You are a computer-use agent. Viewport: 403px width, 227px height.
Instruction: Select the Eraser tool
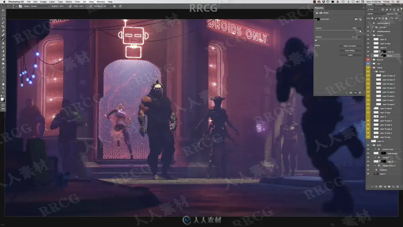point(3,51)
